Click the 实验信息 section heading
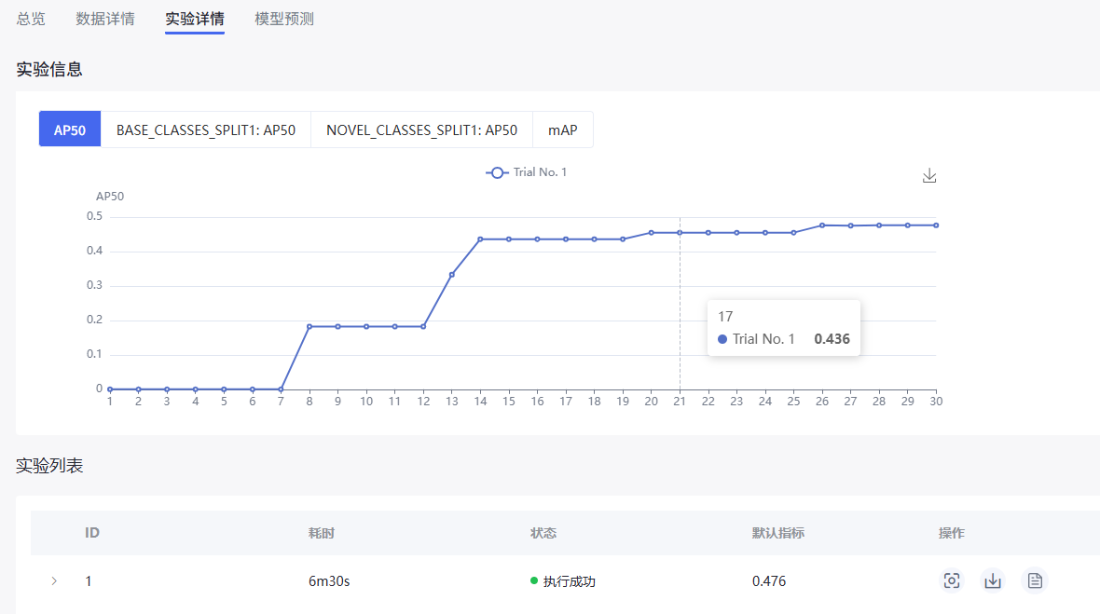Image resolution: width=1100 pixels, height=614 pixels. coord(49,69)
